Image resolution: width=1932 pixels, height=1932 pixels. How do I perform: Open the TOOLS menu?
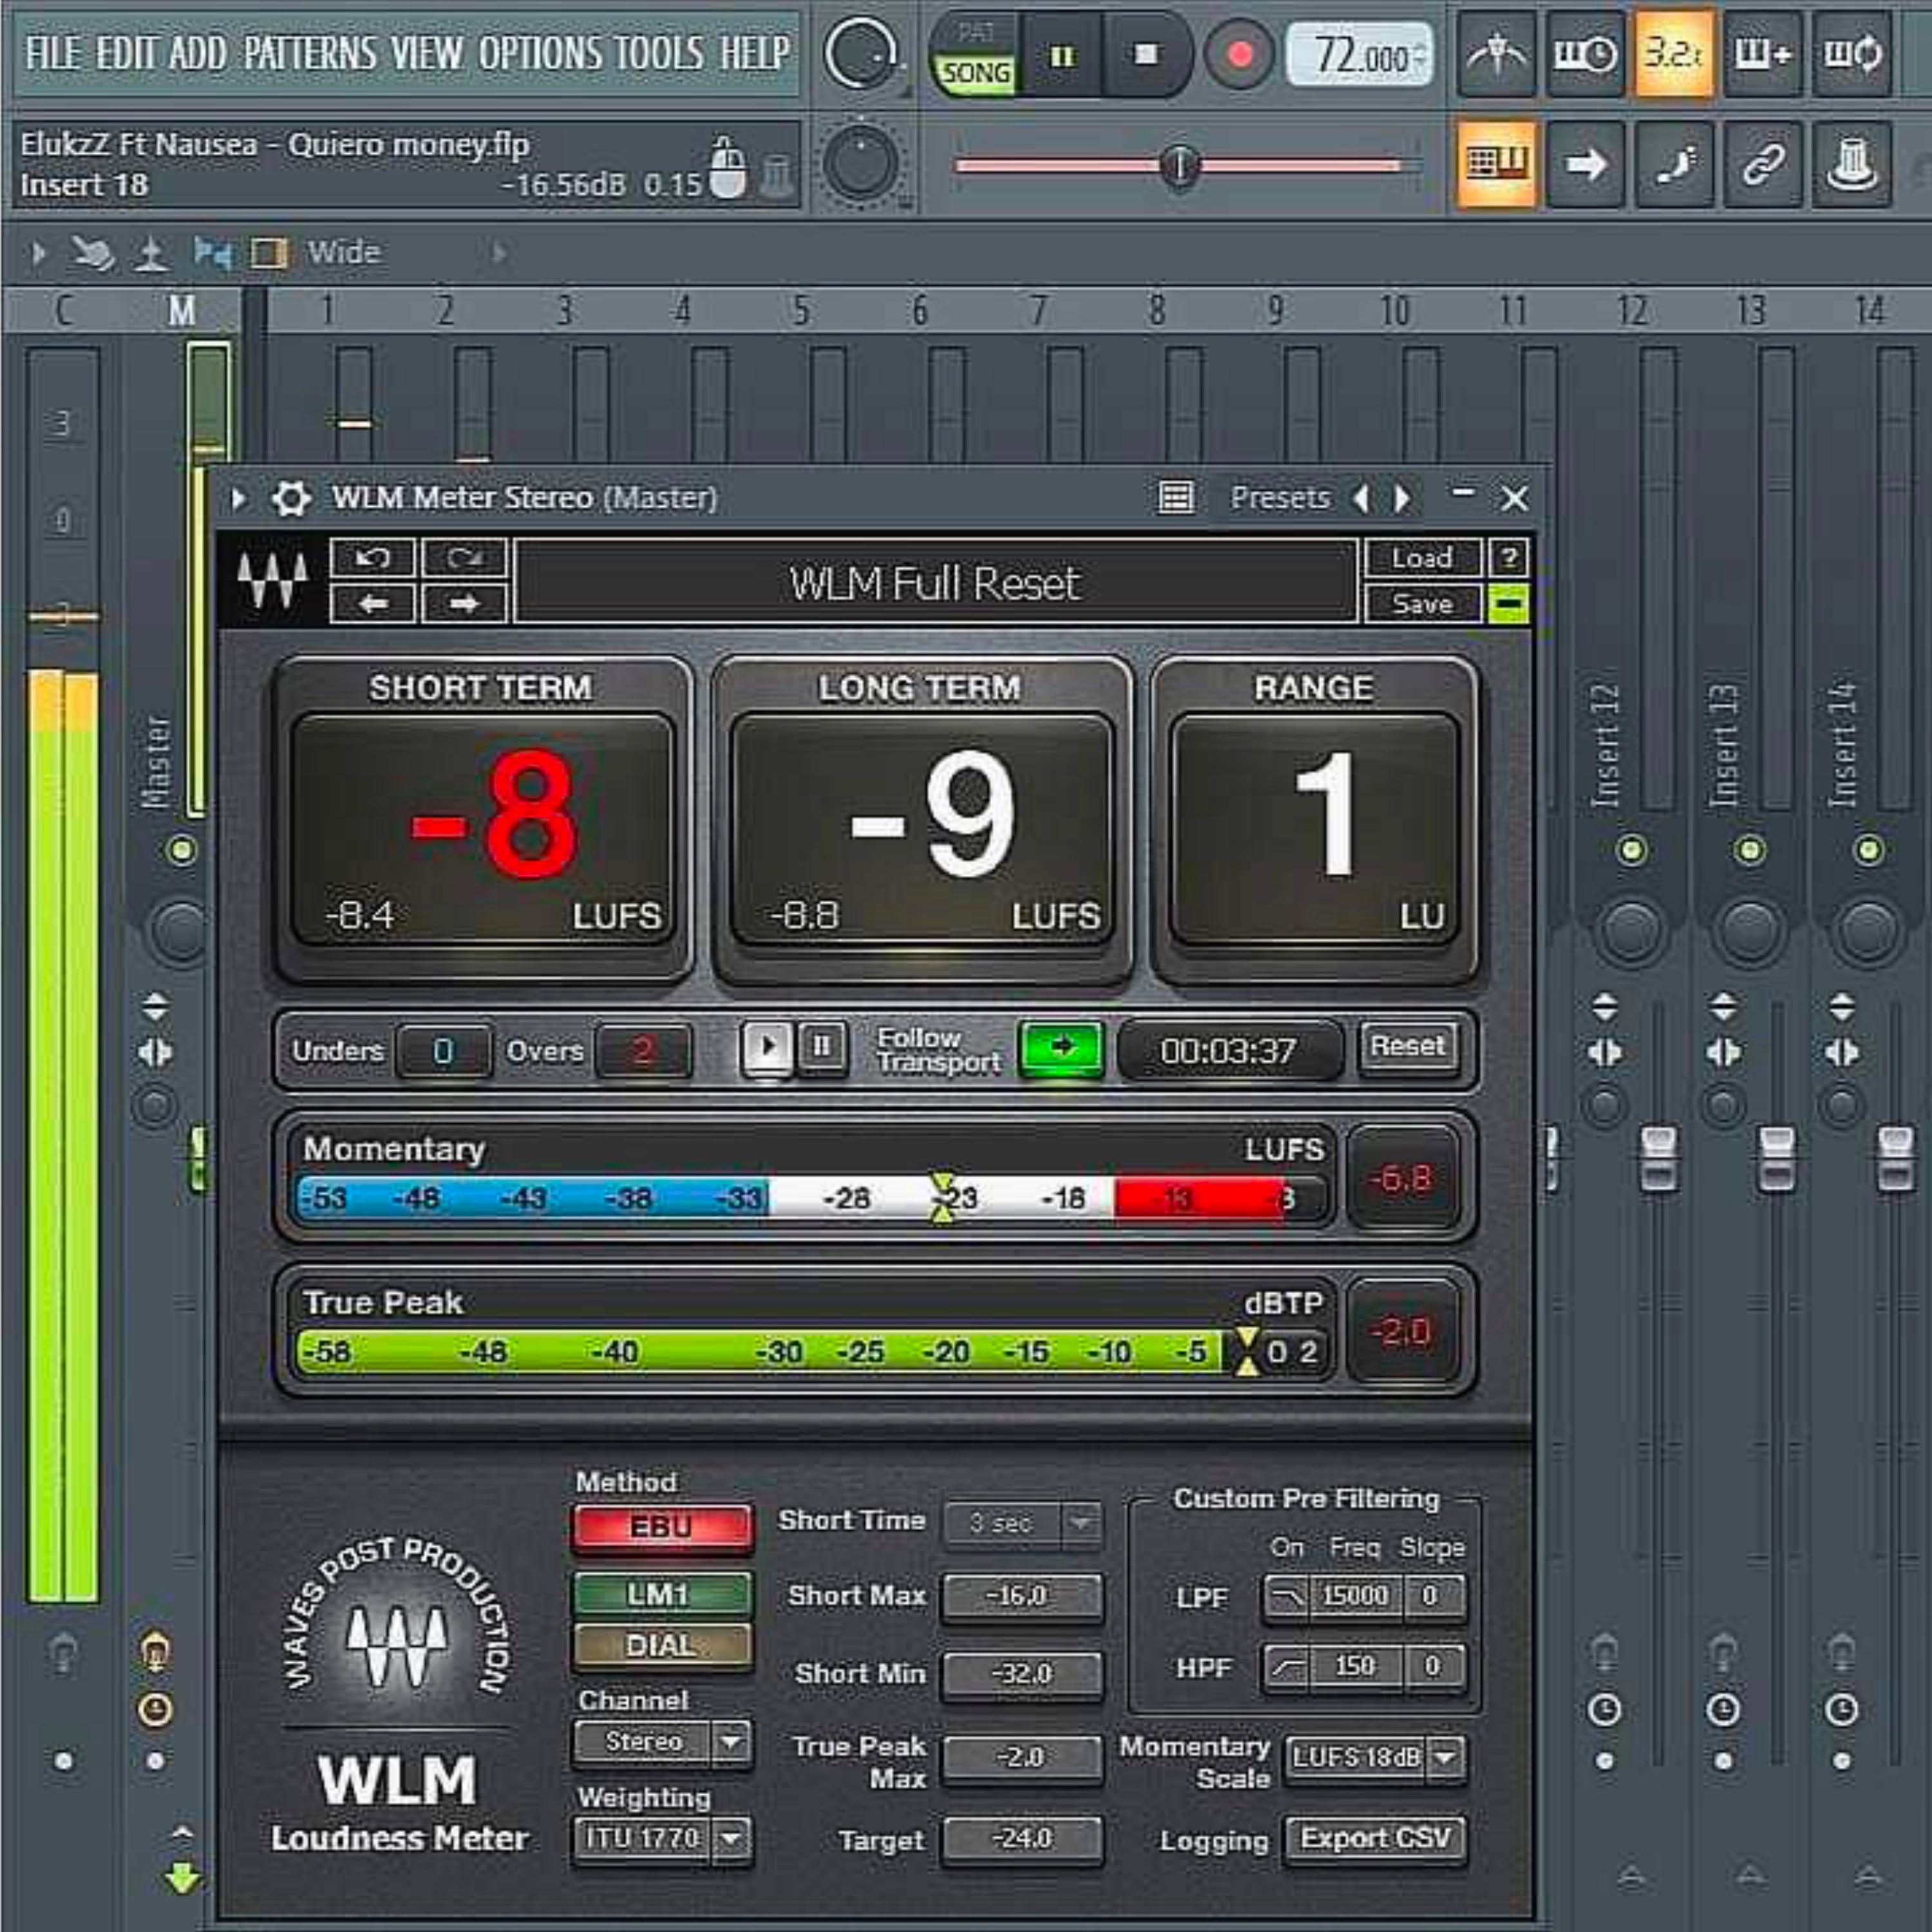659,53
